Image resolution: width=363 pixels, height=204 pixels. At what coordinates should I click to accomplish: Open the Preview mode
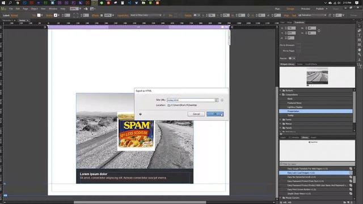click(x=306, y=9)
